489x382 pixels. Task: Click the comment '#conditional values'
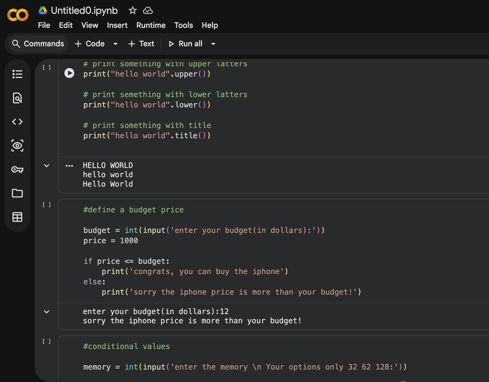(126, 347)
